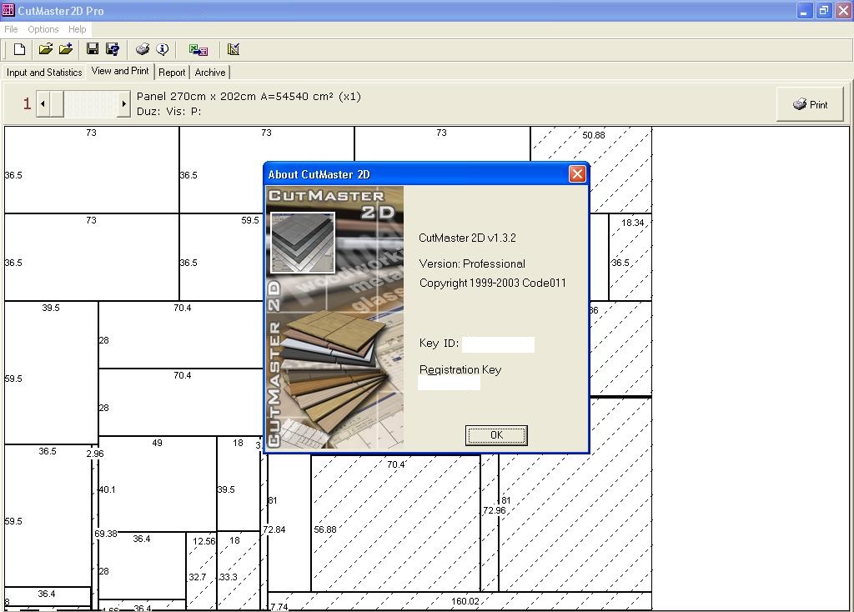Click the '160.02' dimension label at the bottom
This screenshot has height=612, width=854.
465,601
